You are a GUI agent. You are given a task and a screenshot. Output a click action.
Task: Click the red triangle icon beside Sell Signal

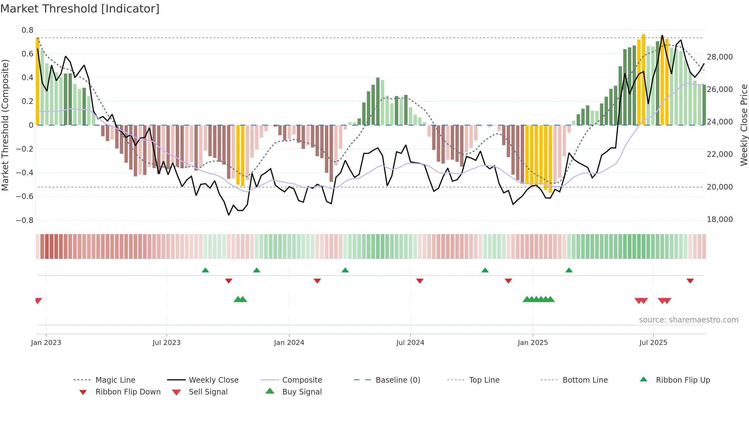(176, 392)
